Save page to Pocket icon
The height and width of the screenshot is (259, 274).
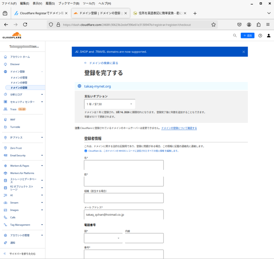click(239, 24)
